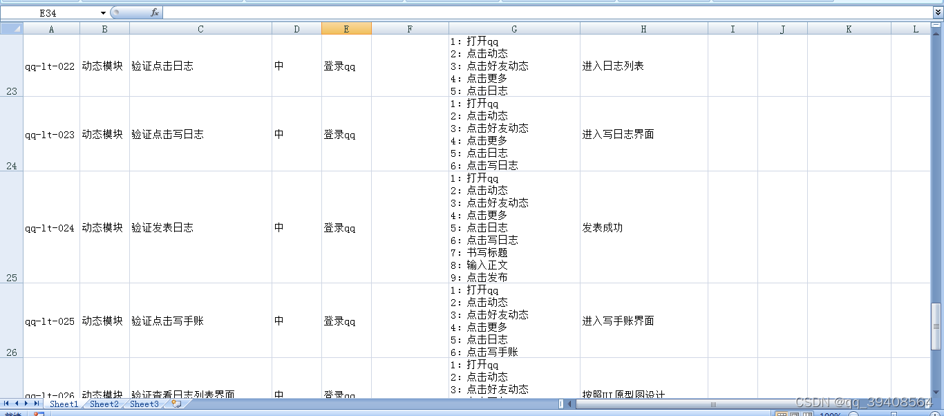Select row 24 steps cell ending 点击写日志
This screenshot has width=944, height=416.
514,134
